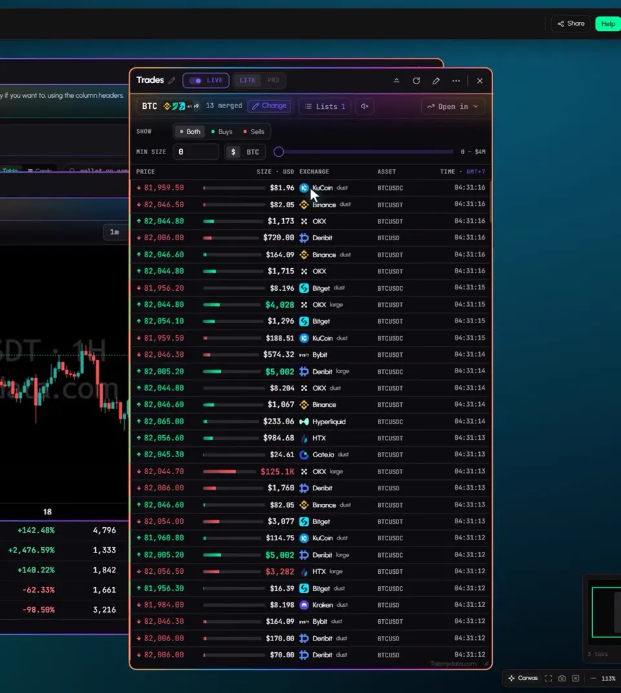621x693 pixels.
Task: Click the Bybit icon in the $574.32 row
Action: click(x=304, y=355)
